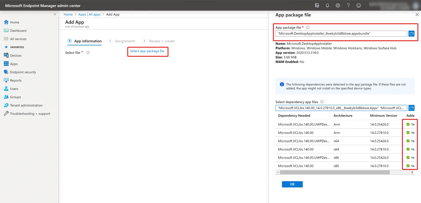
Task: Click the Home breadcrumb link
Action: pos(68,14)
